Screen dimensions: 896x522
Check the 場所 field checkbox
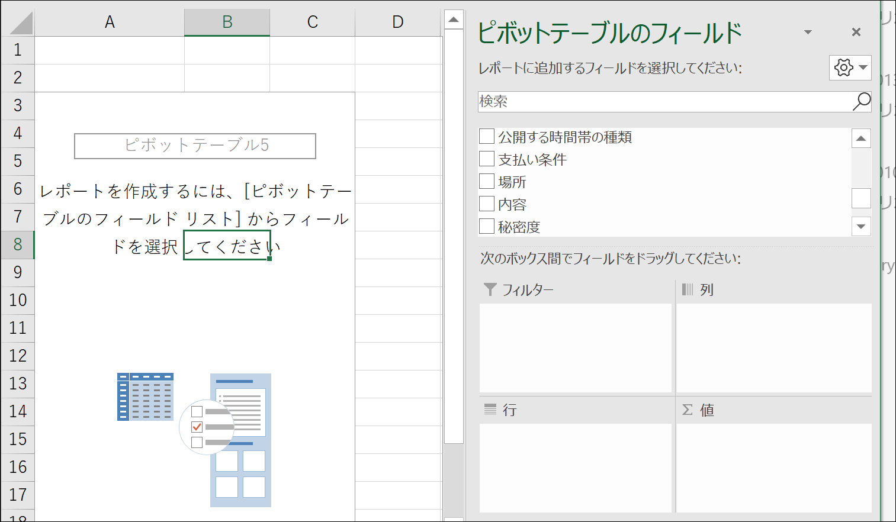click(487, 181)
